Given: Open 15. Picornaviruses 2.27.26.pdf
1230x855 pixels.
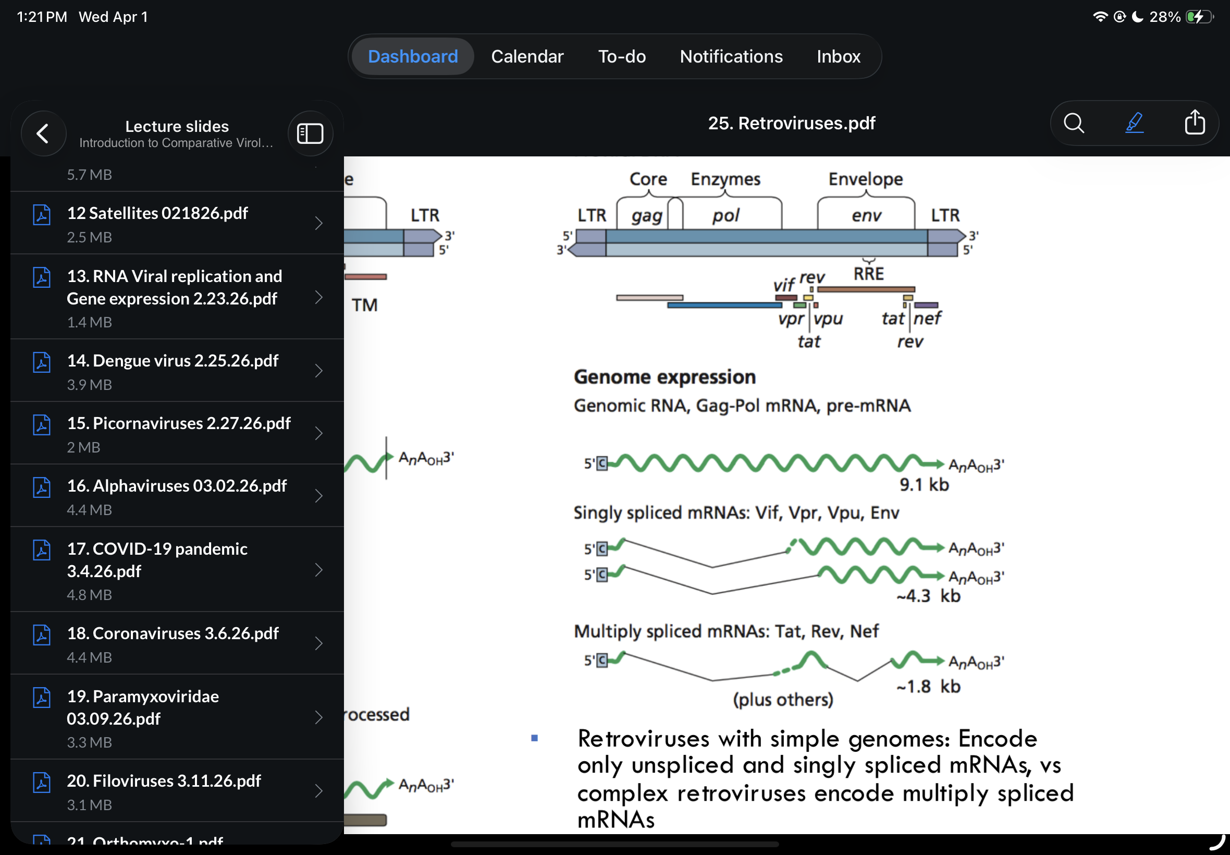Looking at the screenshot, I should click(177, 433).
